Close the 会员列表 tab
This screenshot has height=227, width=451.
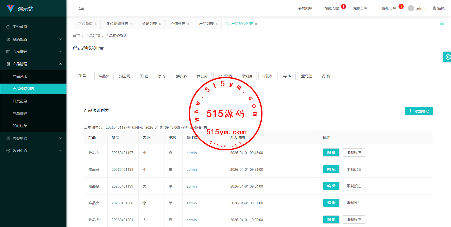[160, 24]
